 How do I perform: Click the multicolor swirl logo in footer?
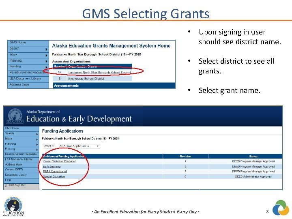point(281,208)
